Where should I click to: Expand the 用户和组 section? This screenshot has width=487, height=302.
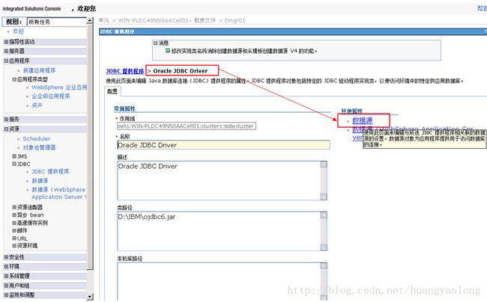coord(6,286)
